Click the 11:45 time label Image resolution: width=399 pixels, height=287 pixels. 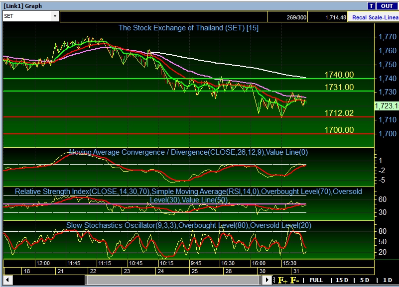[x=74, y=264]
